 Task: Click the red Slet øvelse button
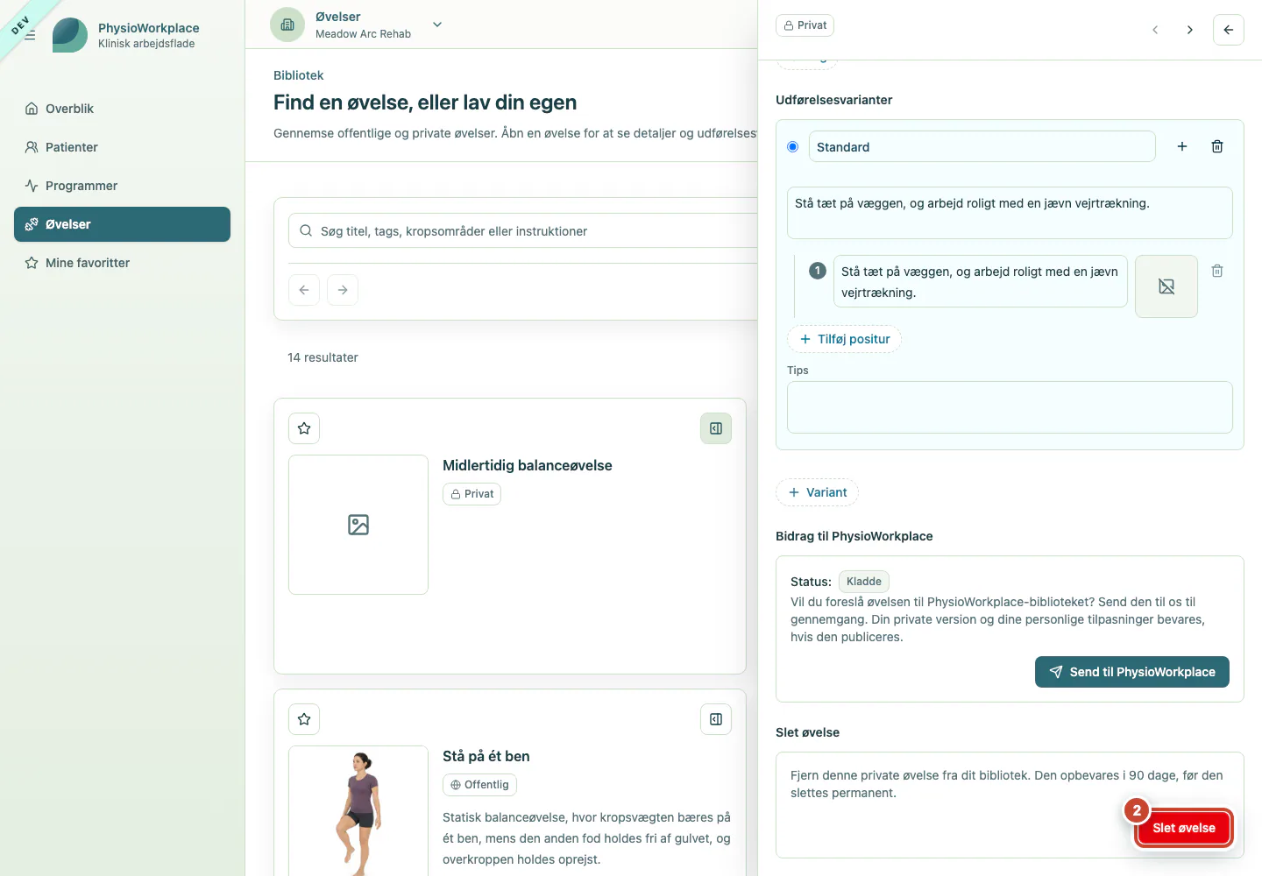tap(1184, 828)
